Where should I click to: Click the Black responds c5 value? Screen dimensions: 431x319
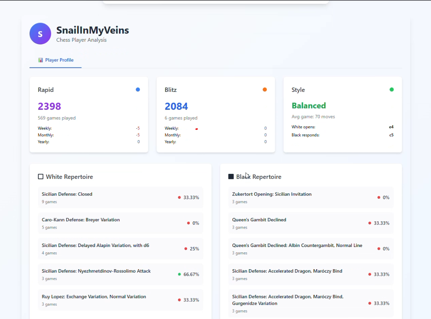pos(391,135)
